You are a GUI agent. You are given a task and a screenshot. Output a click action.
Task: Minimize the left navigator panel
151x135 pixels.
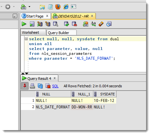15,16
